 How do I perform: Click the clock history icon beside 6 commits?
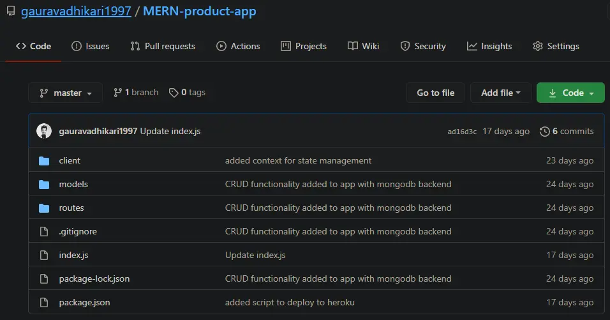(545, 132)
